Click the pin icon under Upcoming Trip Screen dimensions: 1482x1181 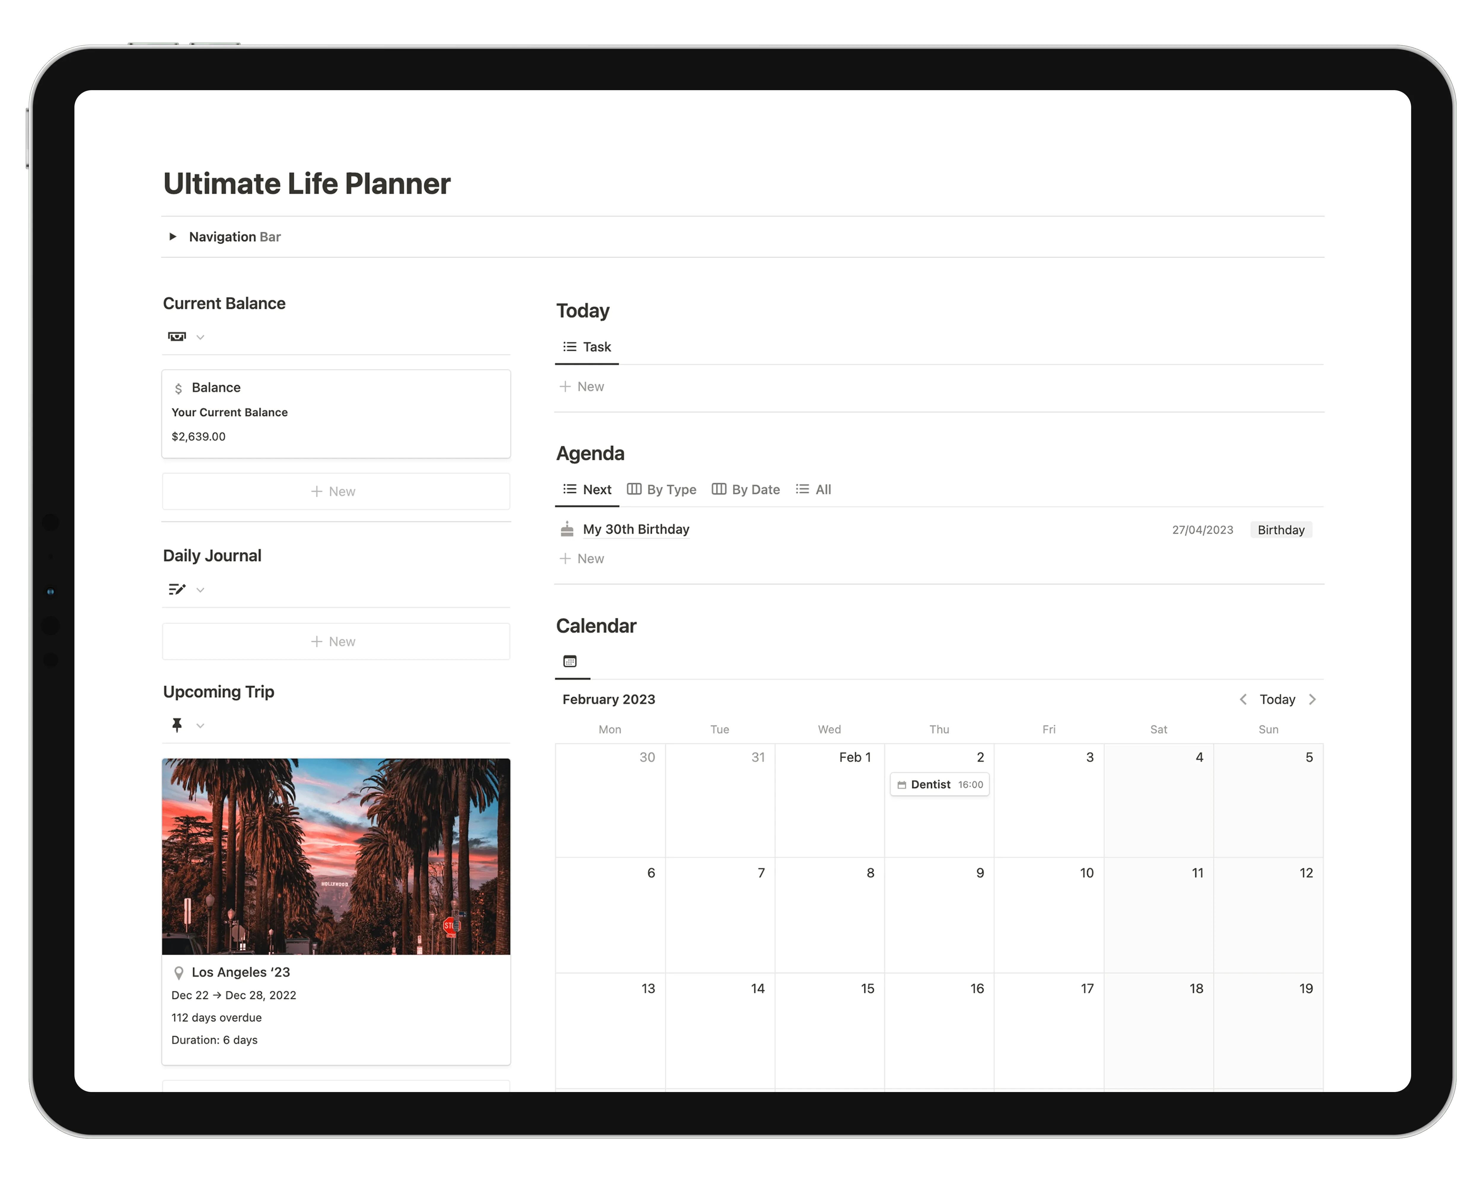point(177,725)
